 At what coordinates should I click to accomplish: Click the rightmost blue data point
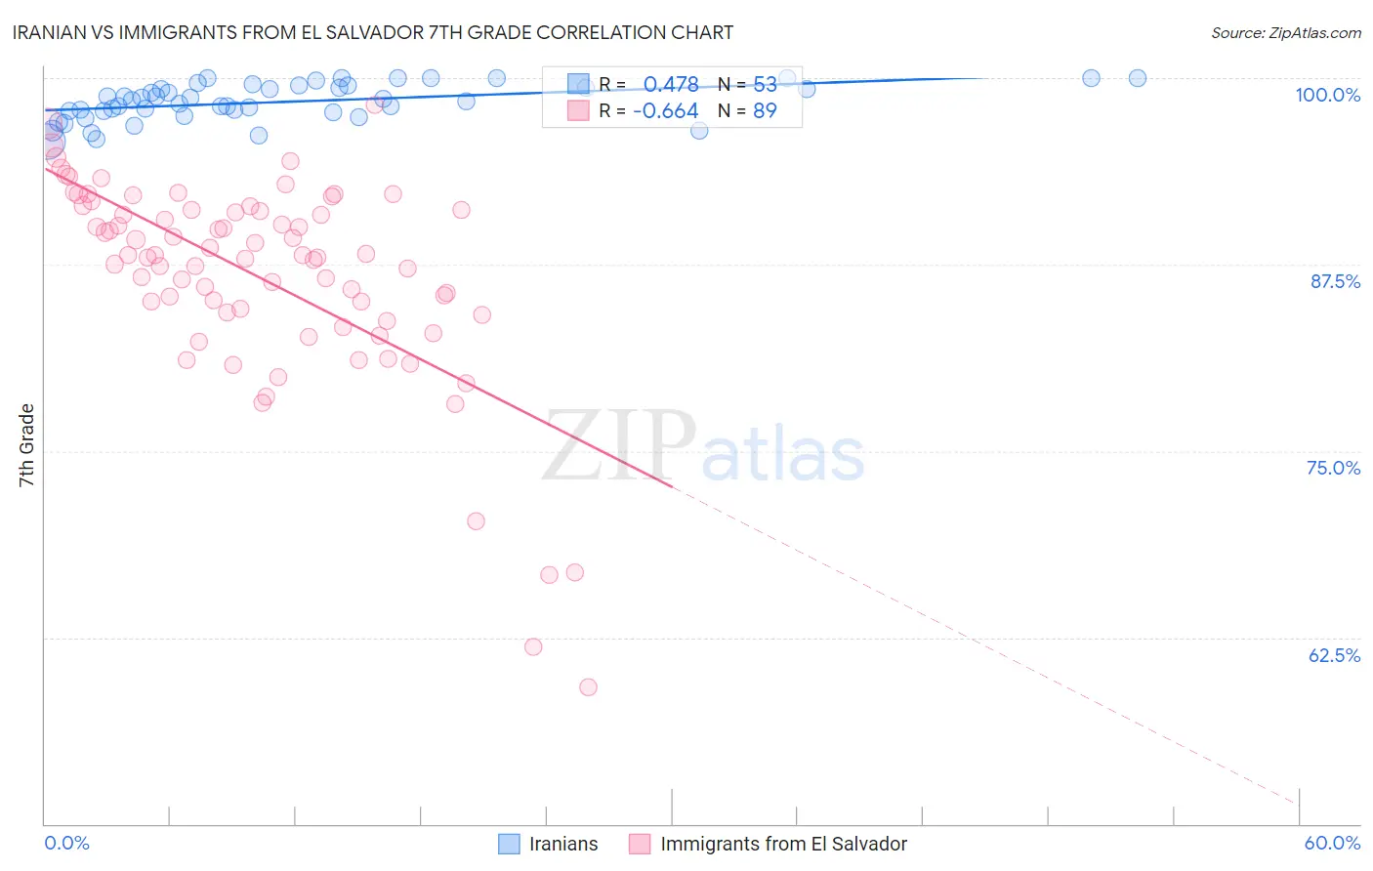click(x=1138, y=78)
